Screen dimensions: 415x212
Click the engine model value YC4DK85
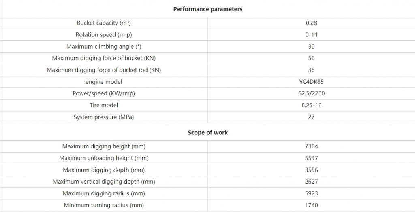pyautogui.click(x=311, y=82)
